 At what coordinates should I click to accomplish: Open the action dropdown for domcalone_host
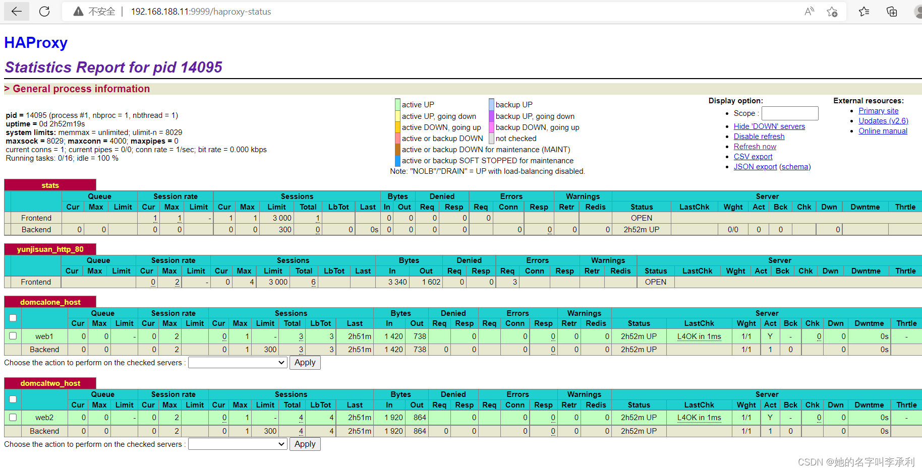coord(238,363)
